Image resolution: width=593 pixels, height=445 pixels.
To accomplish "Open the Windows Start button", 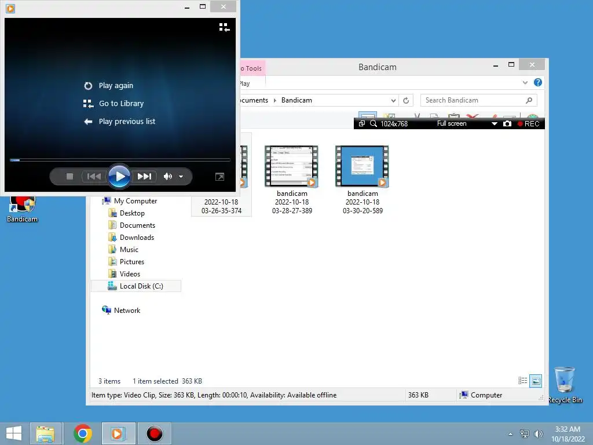I will 14,433.
